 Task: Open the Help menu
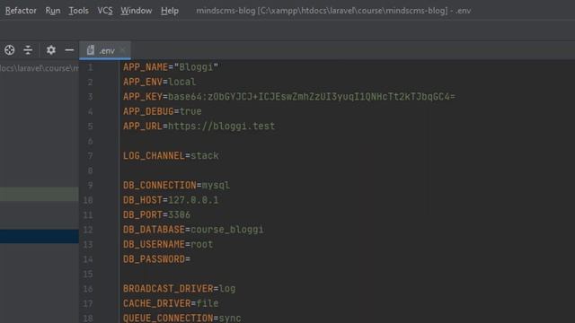170,11
